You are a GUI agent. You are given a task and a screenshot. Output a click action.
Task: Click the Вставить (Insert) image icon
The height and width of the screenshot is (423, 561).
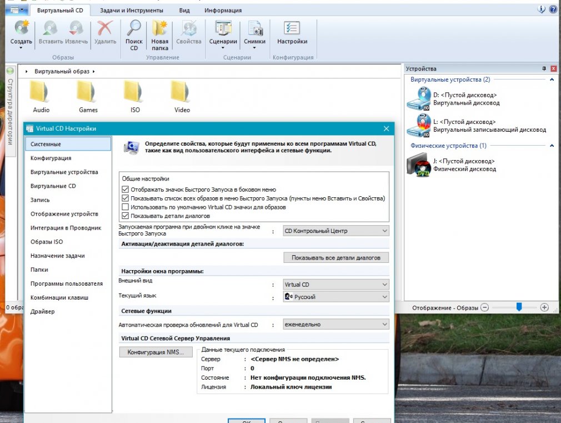51,29
